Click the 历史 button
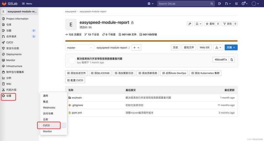Viewport: 264px width, 141px height. tap(176, 47)
